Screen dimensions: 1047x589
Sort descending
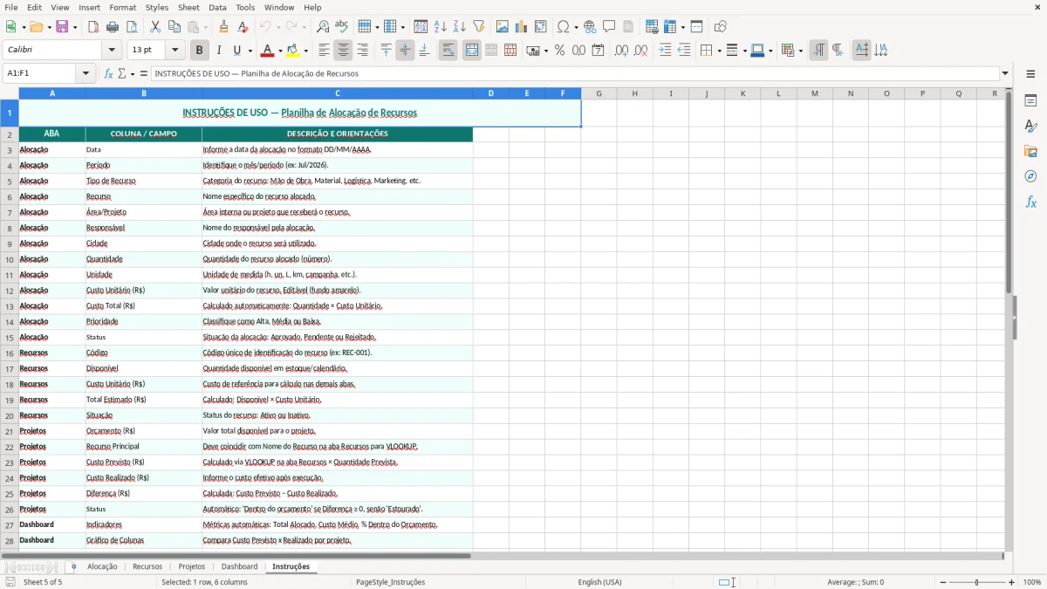click(x=460, y=27)
